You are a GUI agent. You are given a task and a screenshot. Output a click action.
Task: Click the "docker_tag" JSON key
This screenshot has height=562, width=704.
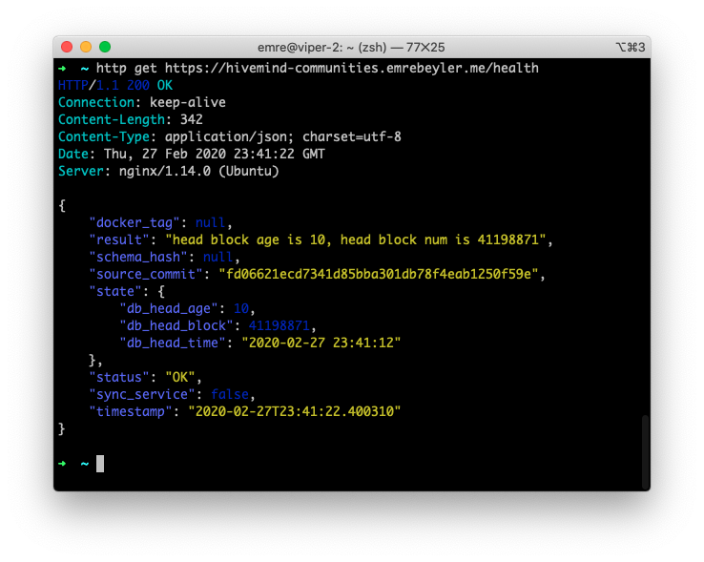(x=135, y=223)
